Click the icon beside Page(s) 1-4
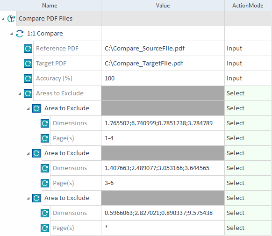 (45, 138)
